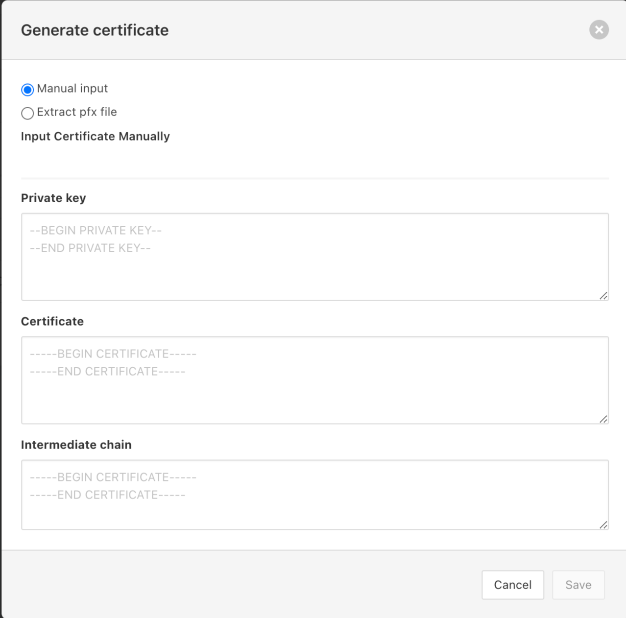Click the Private key field resize handle

[603, 296]
